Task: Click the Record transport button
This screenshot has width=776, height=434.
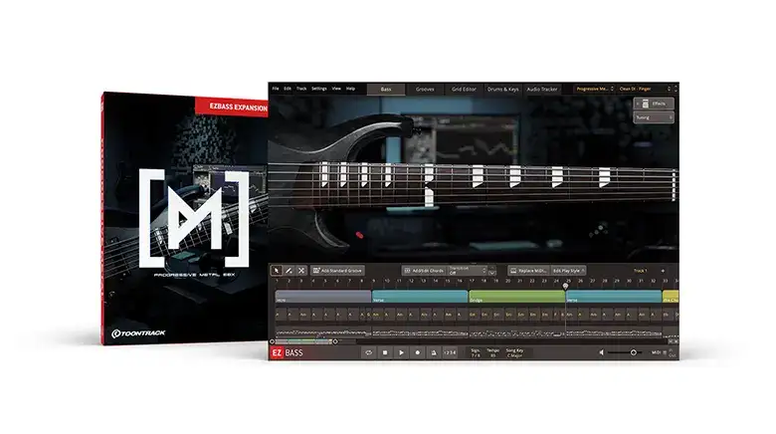Action: (x=417, y=352)
